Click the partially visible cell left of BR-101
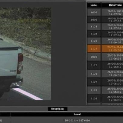 (x=5, y=120)
